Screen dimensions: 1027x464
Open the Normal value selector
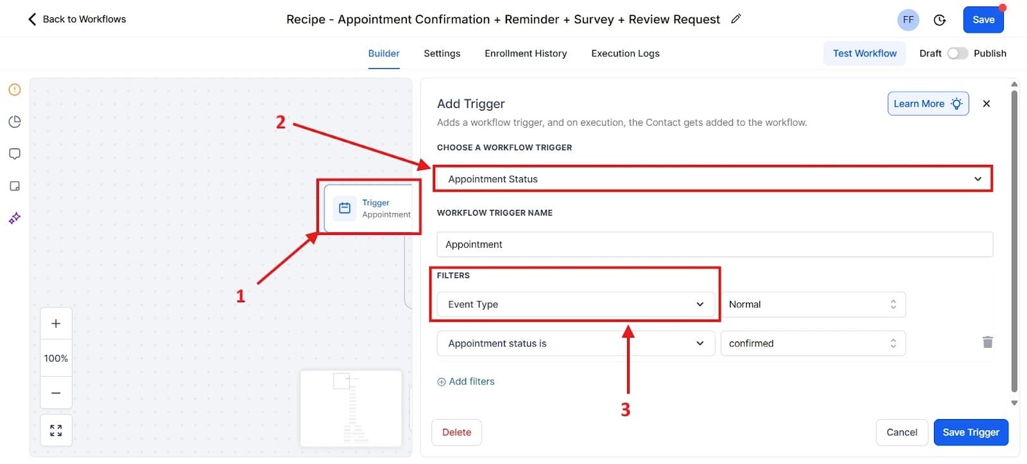[813, 304]
